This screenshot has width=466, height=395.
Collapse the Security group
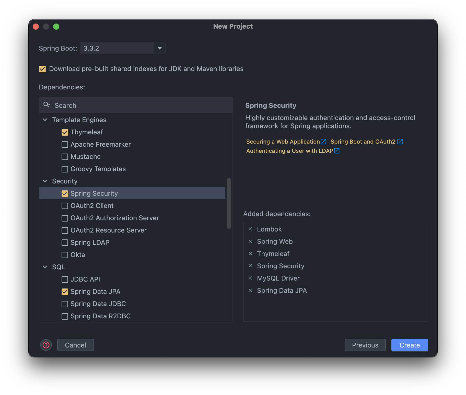click(x=45, y=181)
